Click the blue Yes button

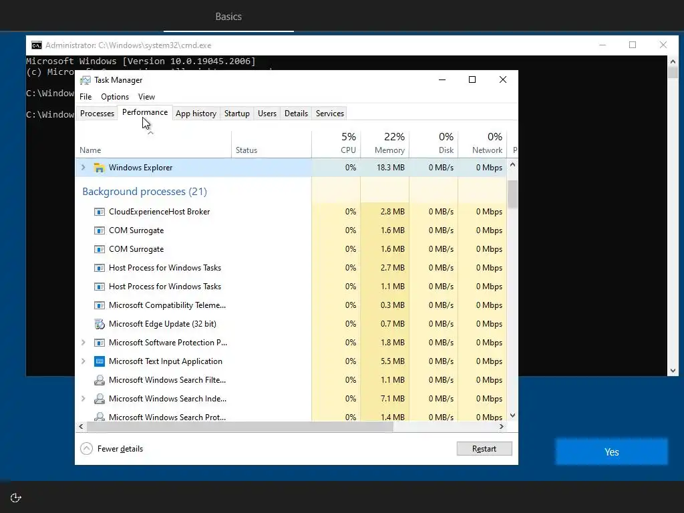point(612,452)
